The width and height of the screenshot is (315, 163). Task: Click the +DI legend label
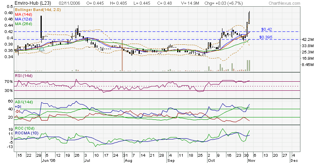[x=18, y=107]
